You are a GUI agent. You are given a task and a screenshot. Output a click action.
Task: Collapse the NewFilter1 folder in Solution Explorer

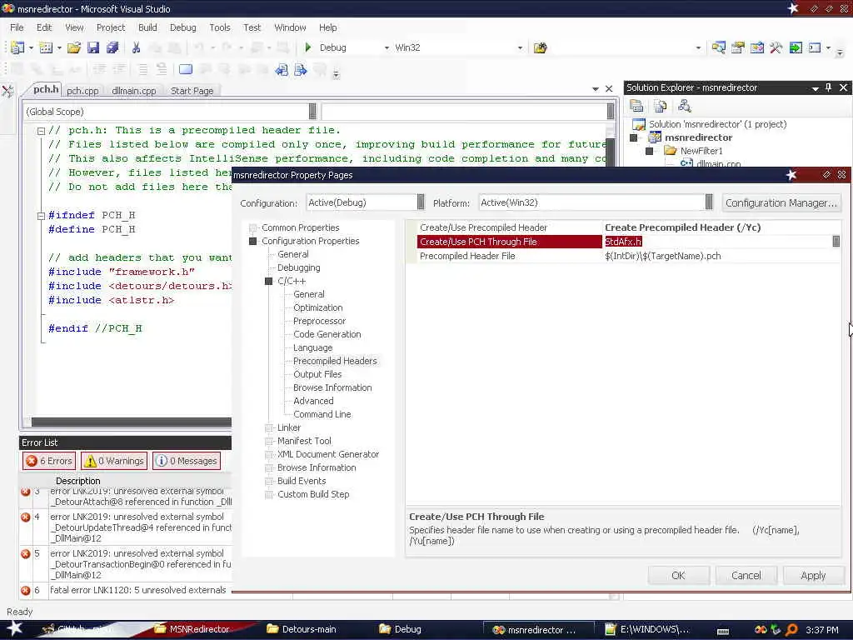pos(649,152)
